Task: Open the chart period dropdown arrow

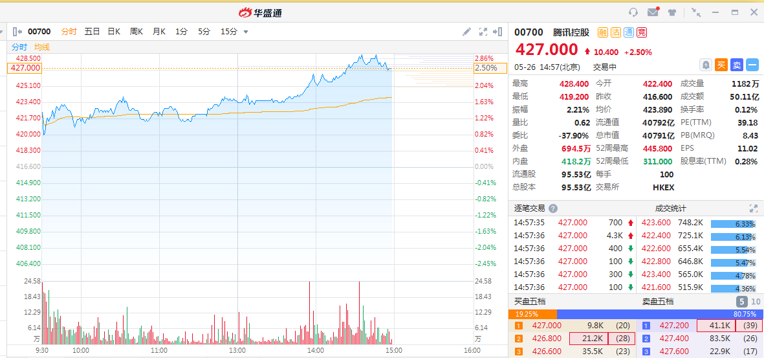Action: 246,32
